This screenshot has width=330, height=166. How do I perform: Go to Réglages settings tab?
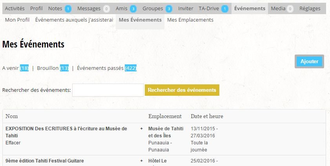310,9
